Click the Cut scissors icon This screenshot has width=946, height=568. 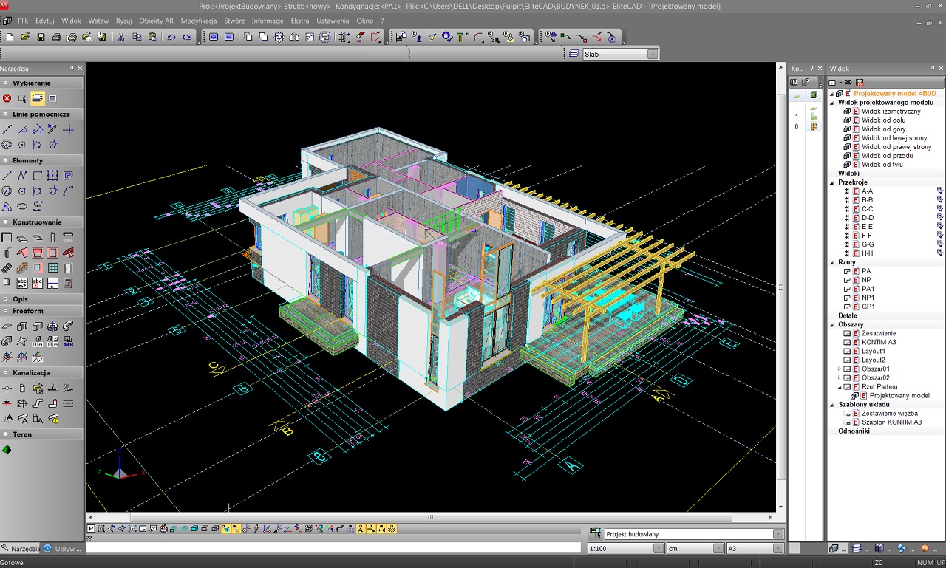click(121, 37)
